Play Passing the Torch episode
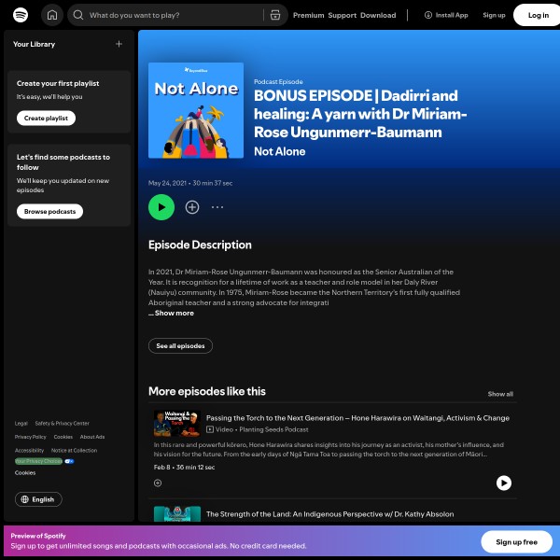The width and height of the screenshot is (560, 560). click(x=503, y=483)
